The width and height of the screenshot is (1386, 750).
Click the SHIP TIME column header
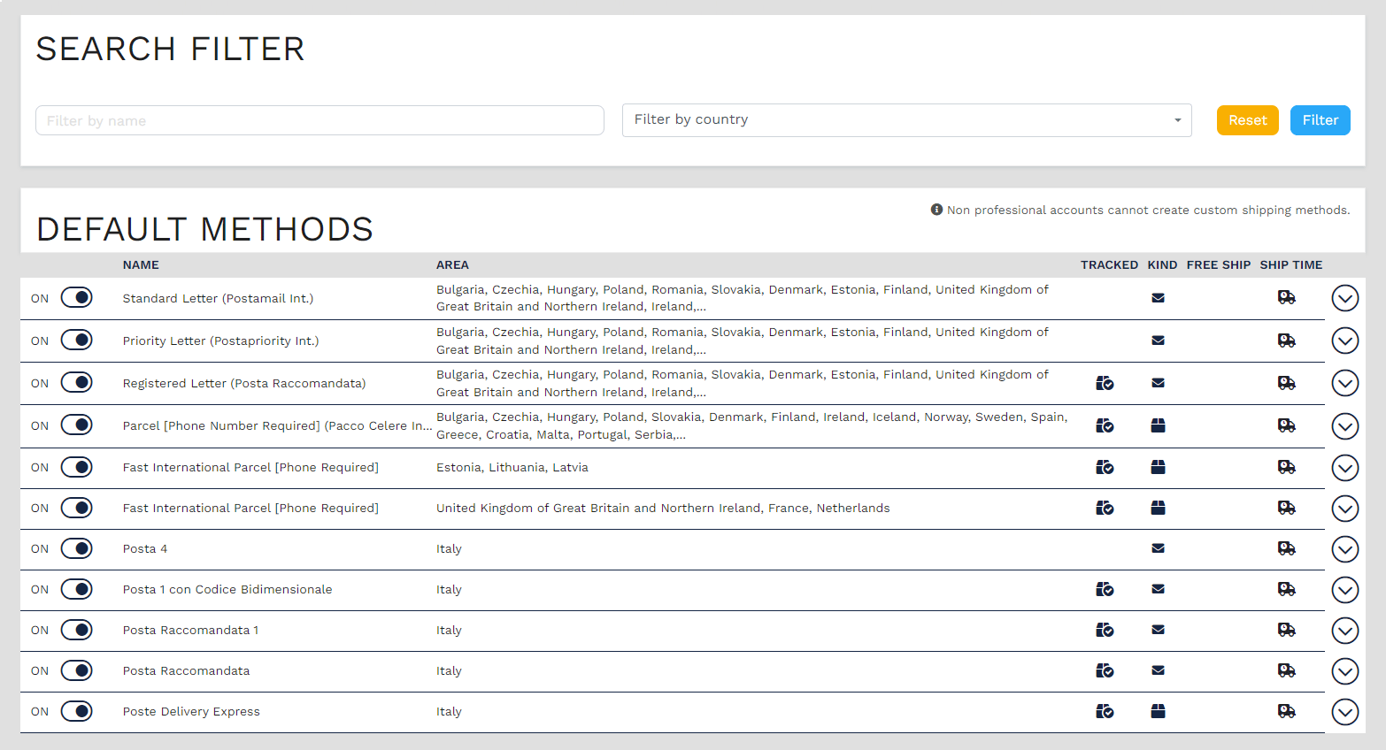click(1290, 264)
